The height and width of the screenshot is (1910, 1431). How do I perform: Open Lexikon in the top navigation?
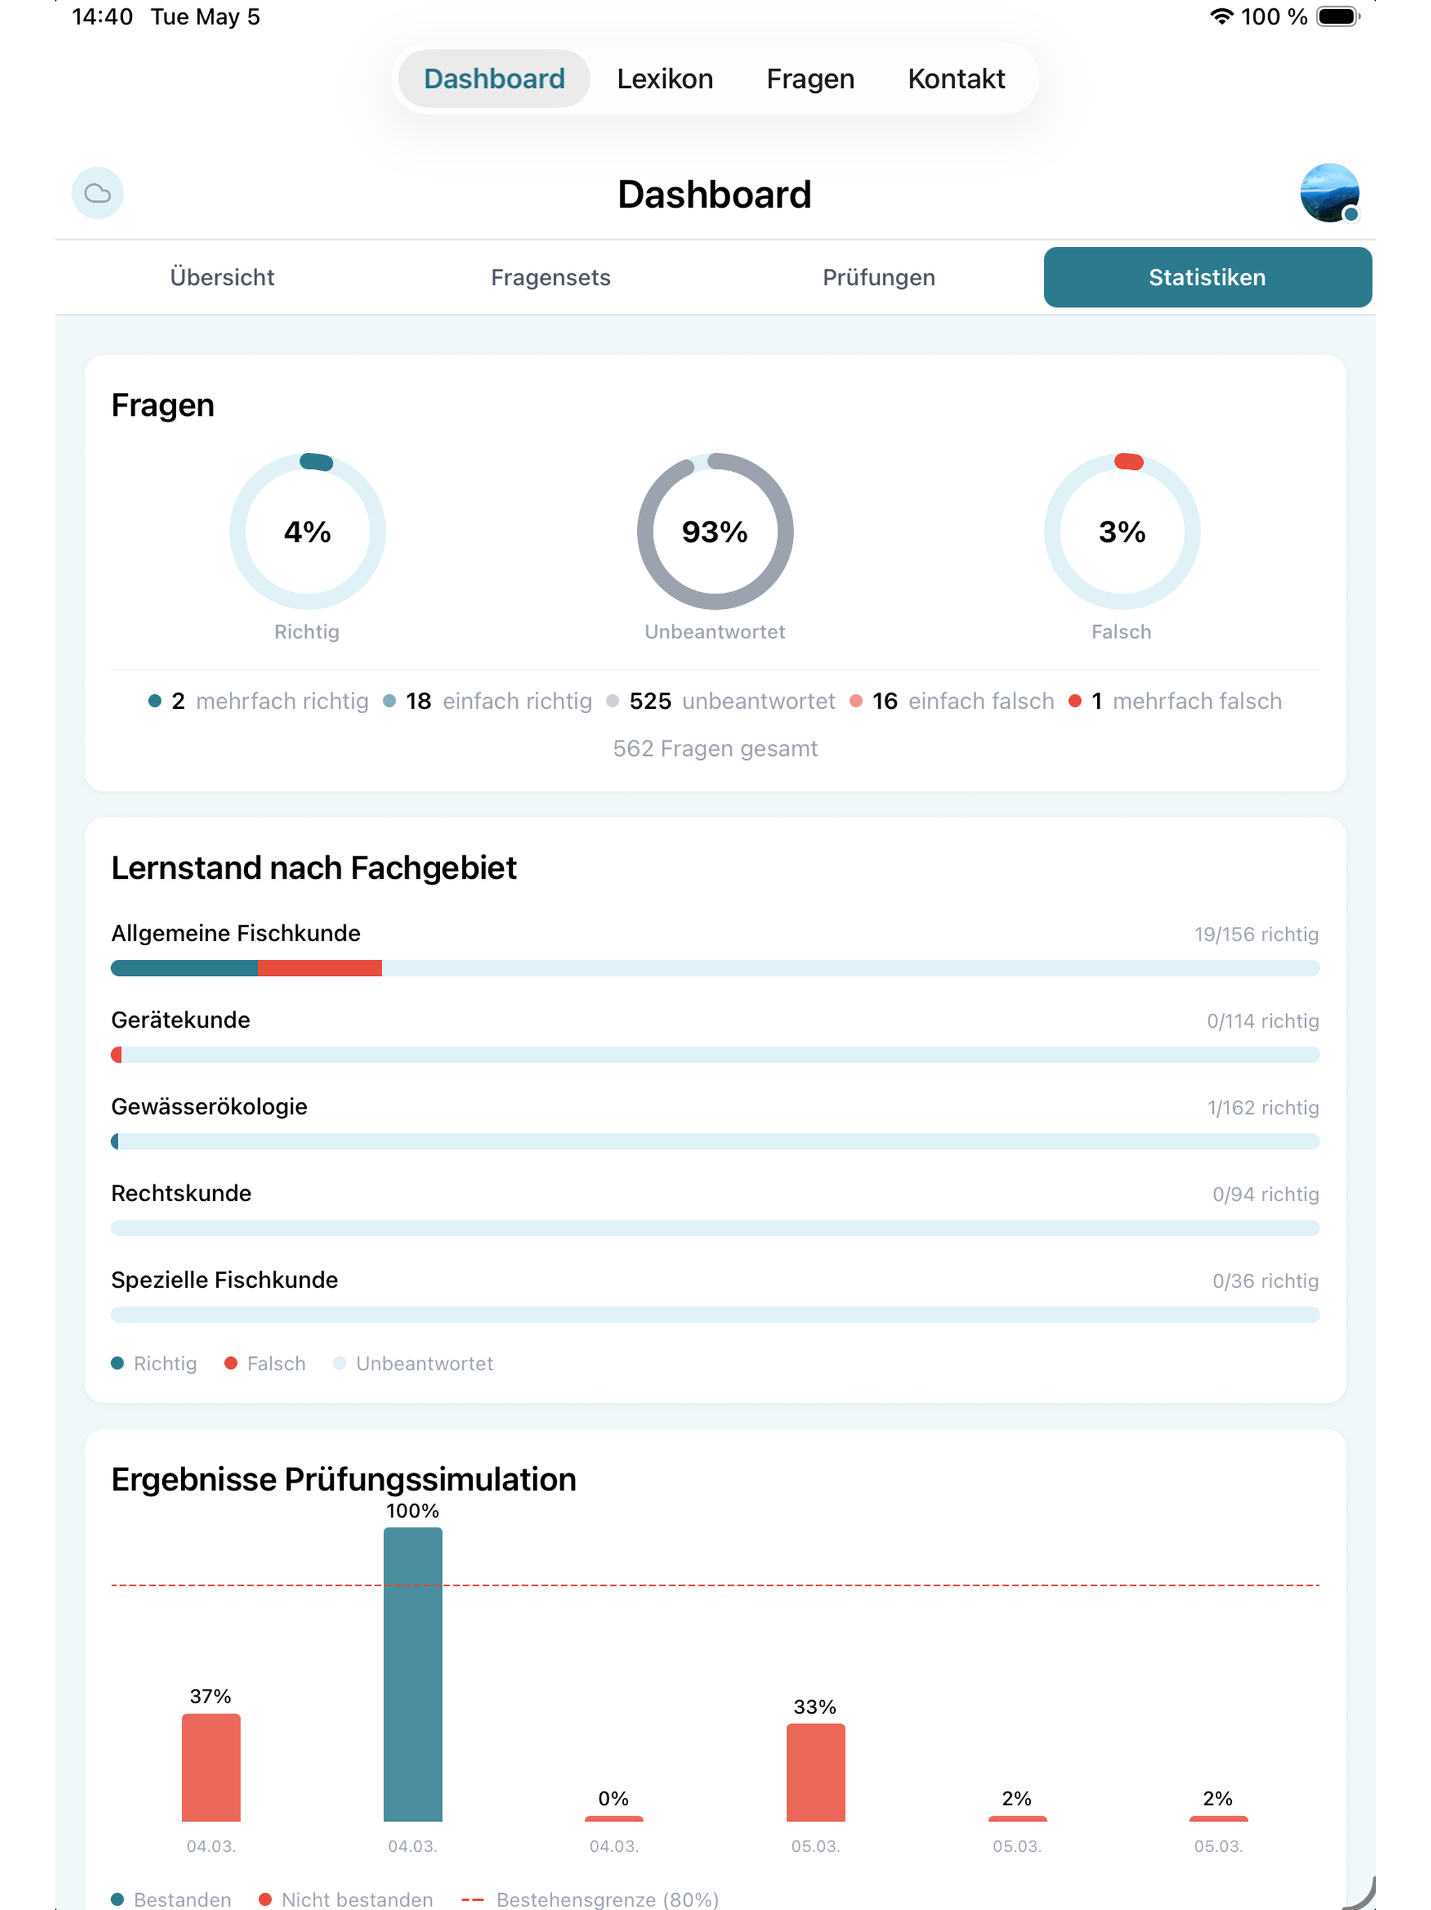[664, 78]
